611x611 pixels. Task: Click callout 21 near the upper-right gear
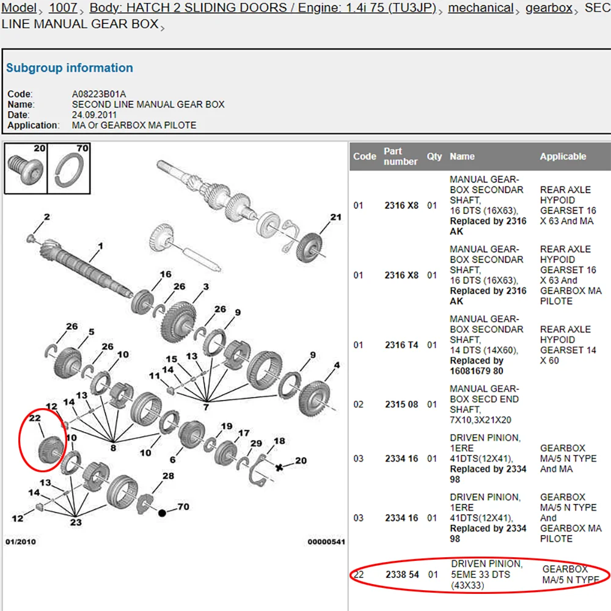(x=335, y=217)
